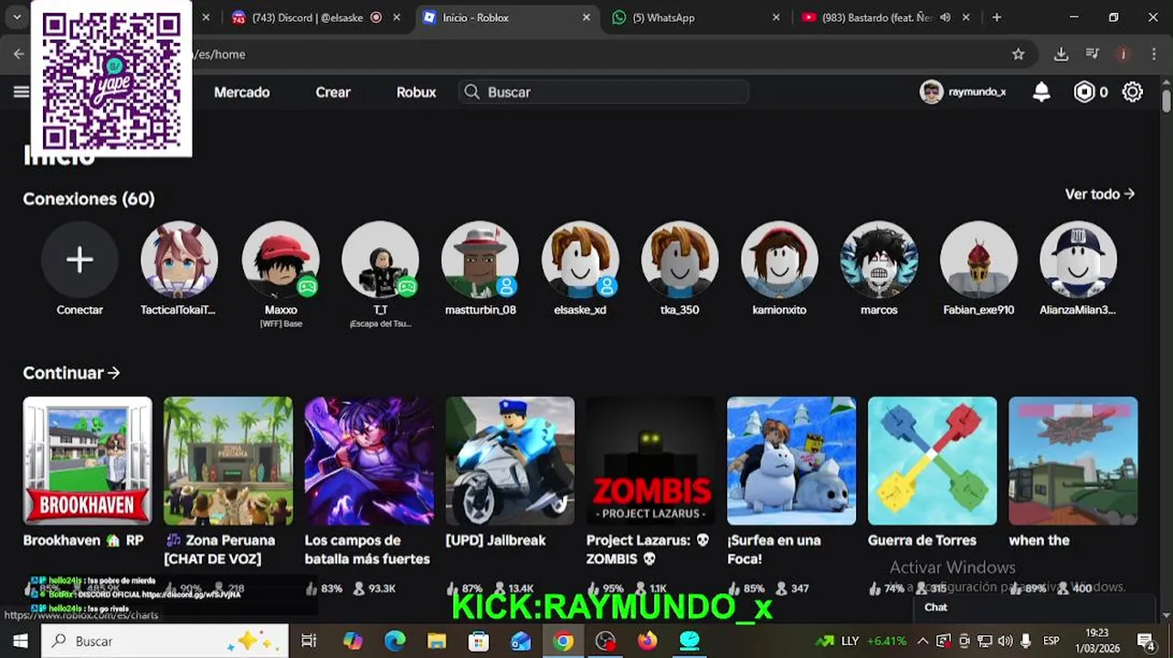The height and width of the screenshot is (658, 1173).
Task: Click the Continuar section link
Action: [71, 373]
